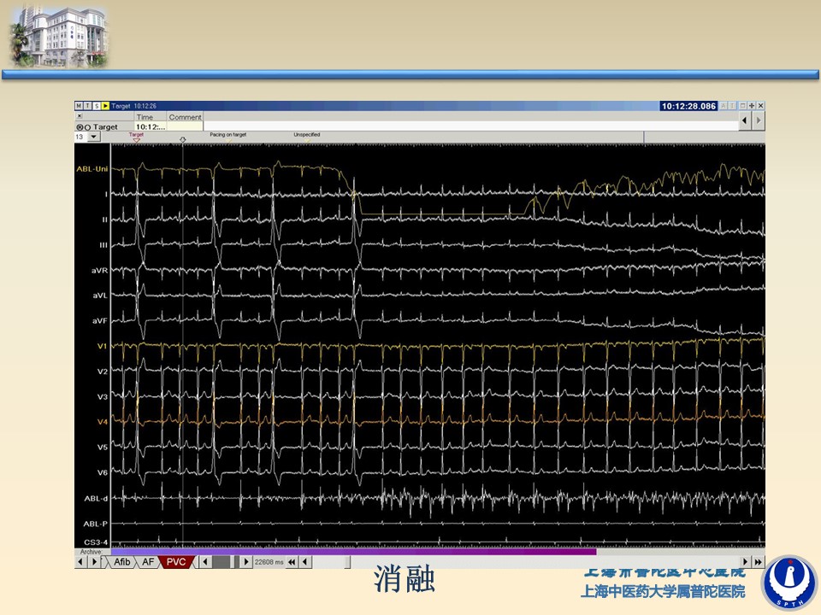Click the blue SPTH hospital logo
Viewport: 821px width, 615px height.
789,582
